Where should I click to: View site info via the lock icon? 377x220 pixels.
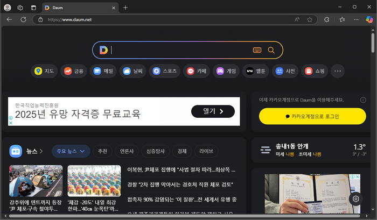(40, 19)
